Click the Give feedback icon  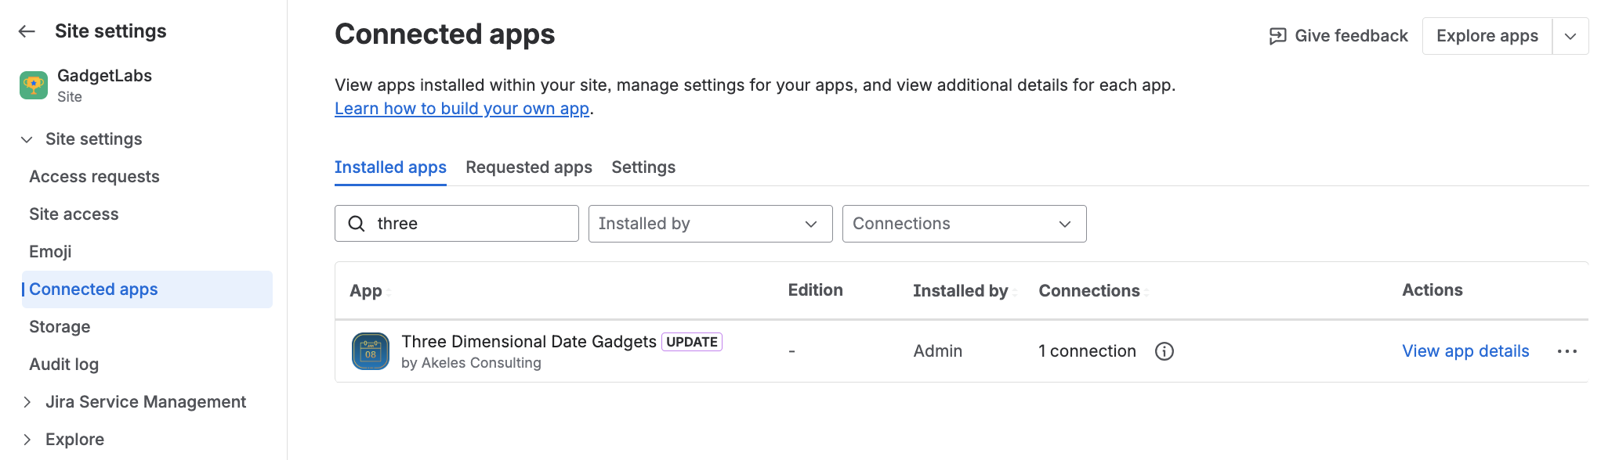tap(1277, 36)
